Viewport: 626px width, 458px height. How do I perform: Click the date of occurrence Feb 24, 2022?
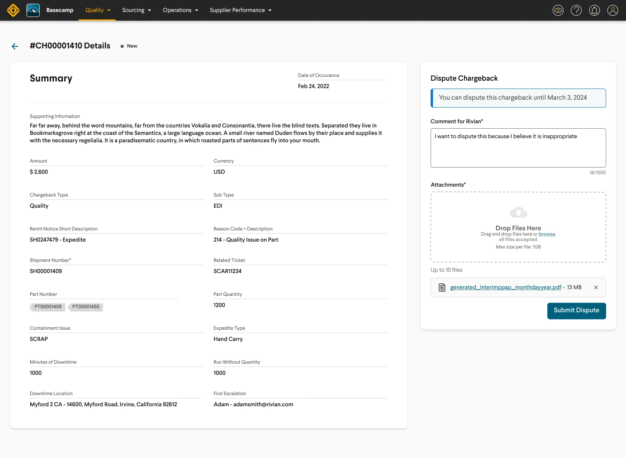pos(313,86)
